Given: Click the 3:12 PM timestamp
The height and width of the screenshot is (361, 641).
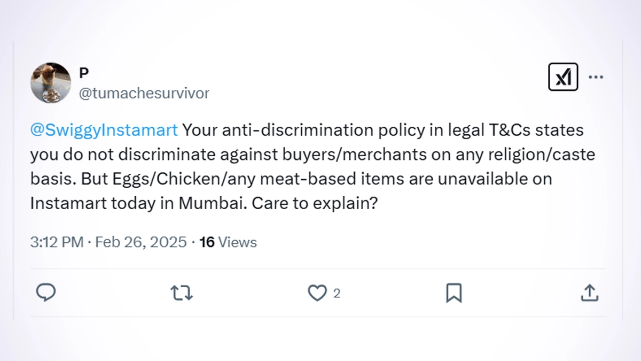Looking at the screenshot, I should 57,242.
